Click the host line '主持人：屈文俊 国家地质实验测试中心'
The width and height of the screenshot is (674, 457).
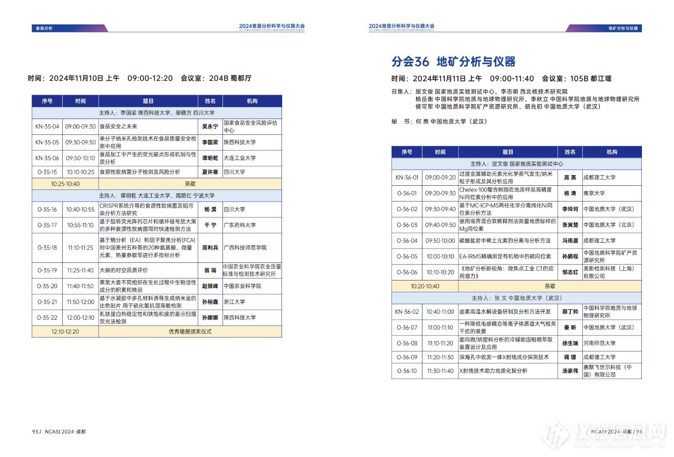(516, 164)
